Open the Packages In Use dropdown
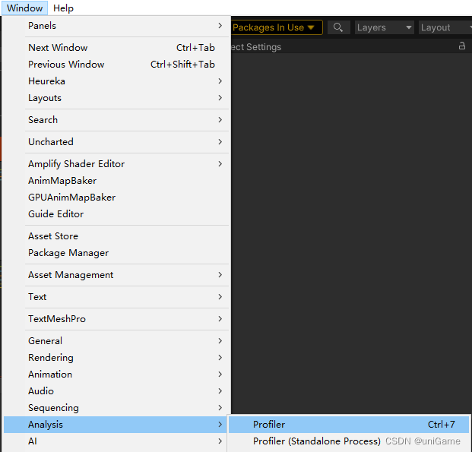 [x=277, y=27]
